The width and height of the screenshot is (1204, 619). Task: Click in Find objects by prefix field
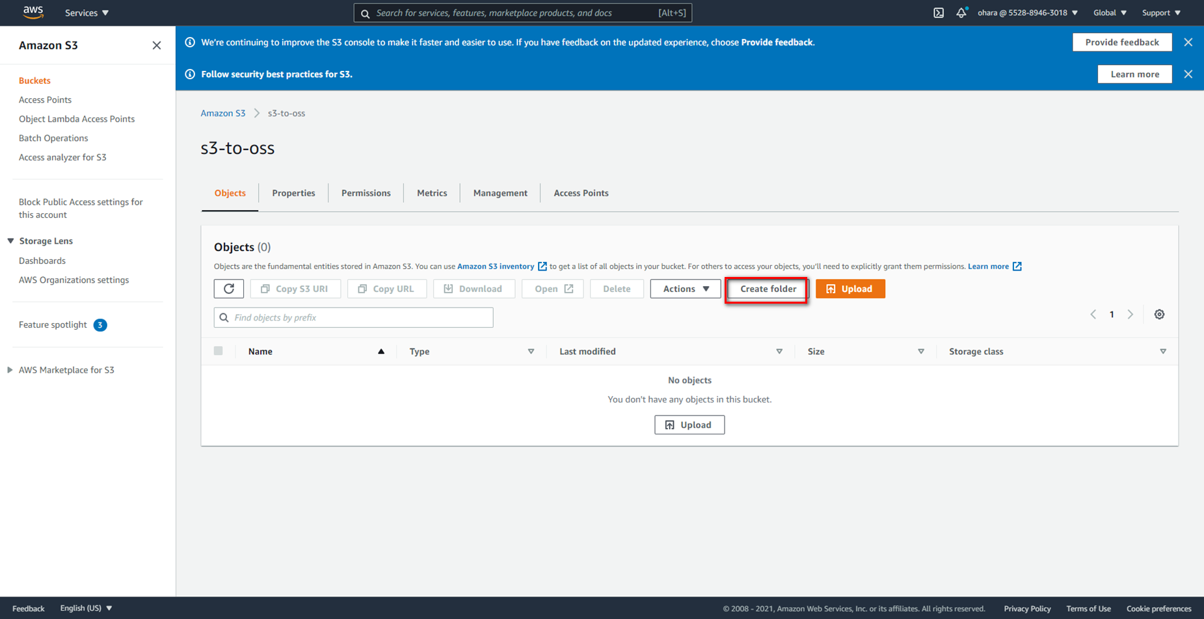354,317
